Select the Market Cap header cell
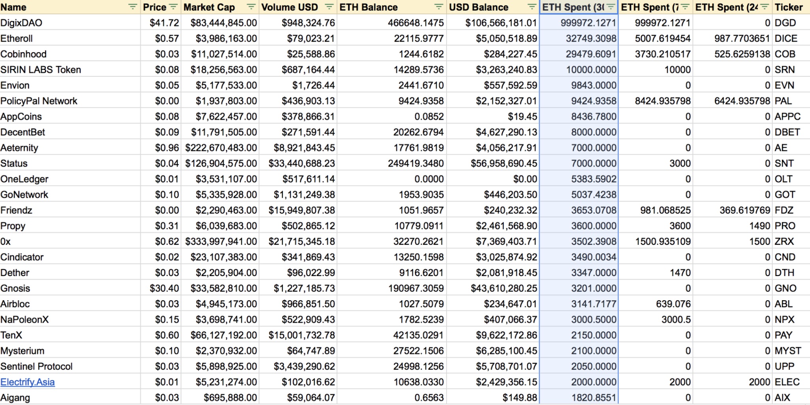 point(220,7)
